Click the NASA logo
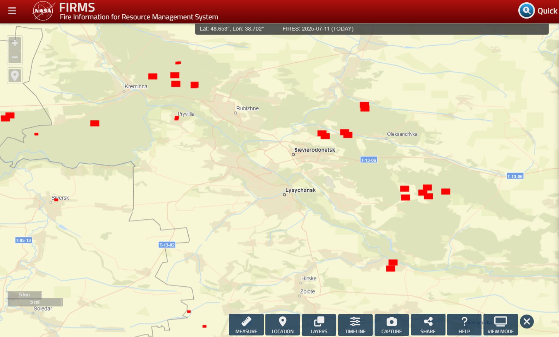The height and width of the screenshot is (337, 559). point(43,11)
